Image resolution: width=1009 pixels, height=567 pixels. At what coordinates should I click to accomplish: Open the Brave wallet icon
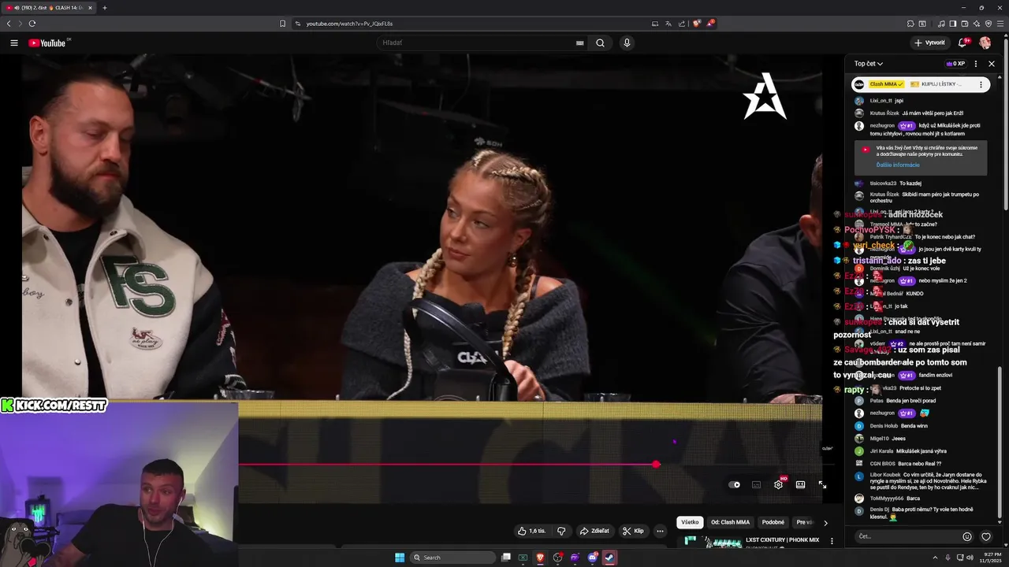pyautogui.click(x=965, y=24)
